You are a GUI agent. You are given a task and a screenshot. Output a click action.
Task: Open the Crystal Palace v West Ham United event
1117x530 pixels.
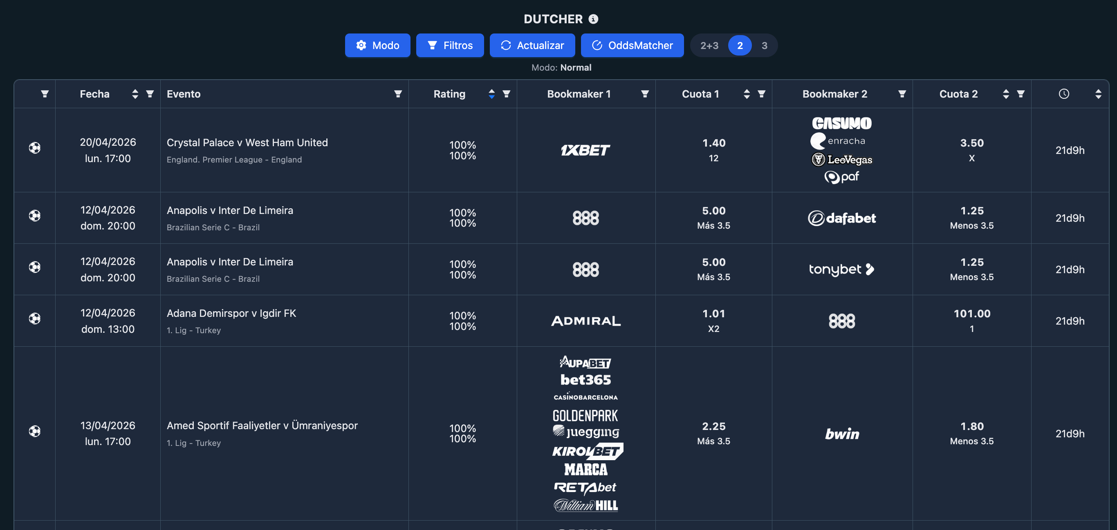247,143
